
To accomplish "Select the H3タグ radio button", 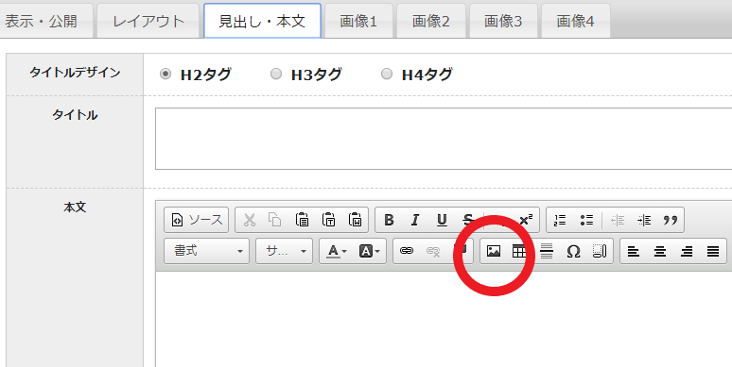I will point(276,74).
